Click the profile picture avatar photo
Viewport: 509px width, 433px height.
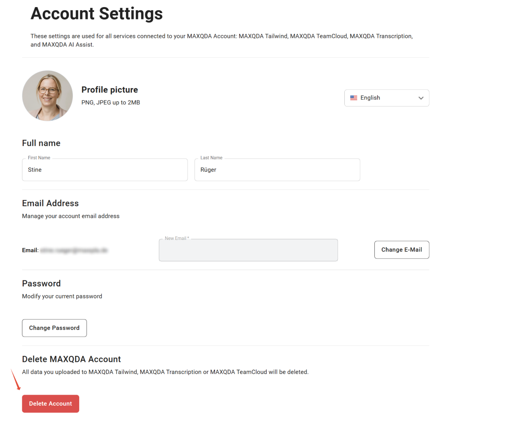47,96
